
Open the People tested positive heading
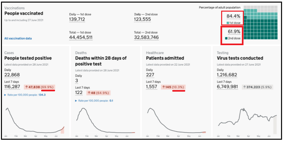point(28,58)
